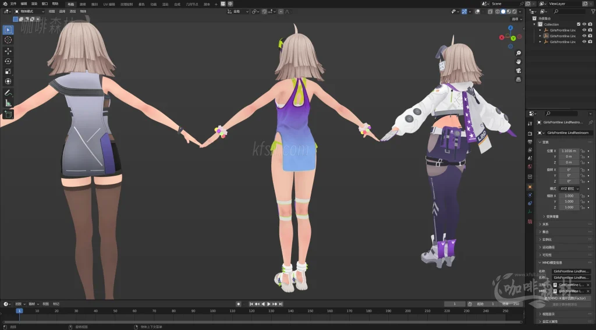Open the Object properties tab
The height and width of the screenshot is (330, 596).
pos(530,187)
